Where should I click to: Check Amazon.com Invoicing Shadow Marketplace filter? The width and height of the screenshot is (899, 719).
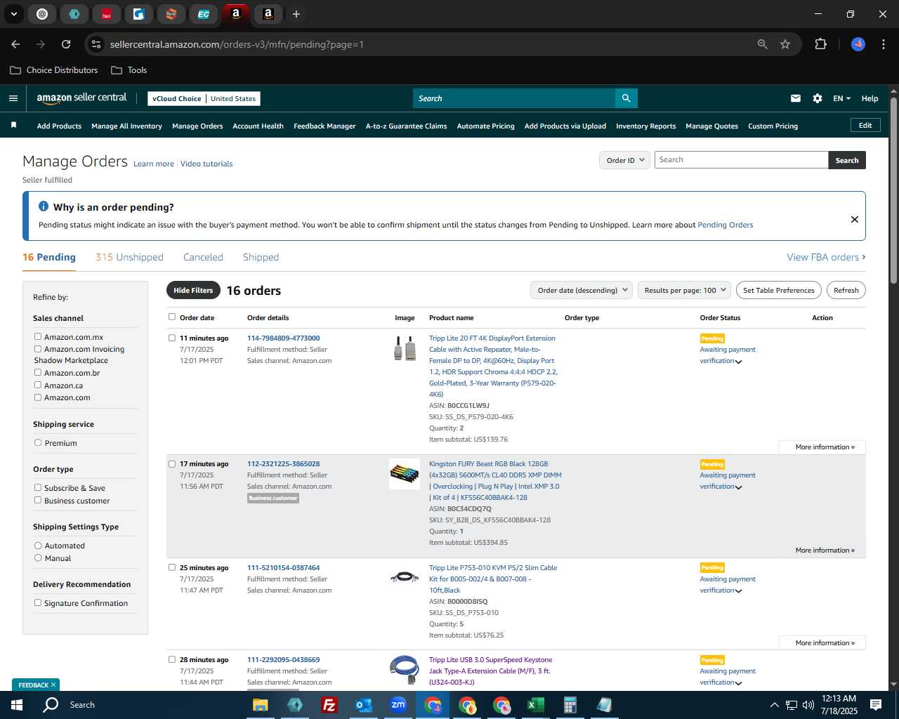click(x=38, y=349)
